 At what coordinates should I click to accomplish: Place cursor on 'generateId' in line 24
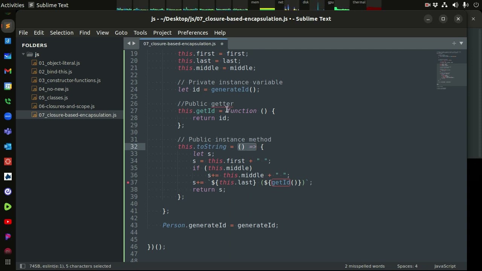(x=230, y=89)
